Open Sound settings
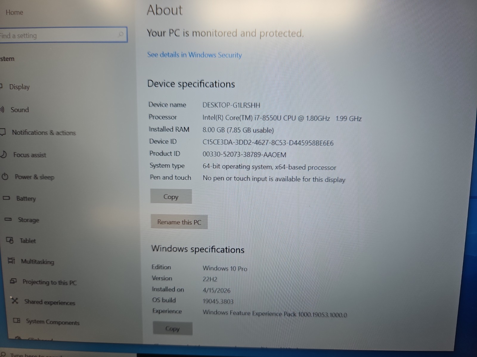This screenshot has height=357, width=477. pyautogui.click(x=20, y=110)
